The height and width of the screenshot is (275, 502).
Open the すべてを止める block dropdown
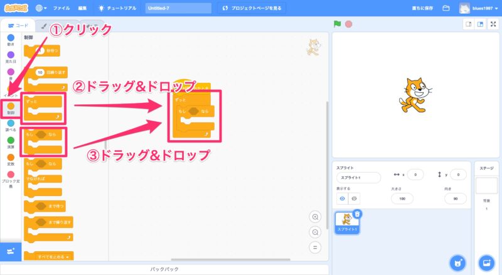pos(67,256)
